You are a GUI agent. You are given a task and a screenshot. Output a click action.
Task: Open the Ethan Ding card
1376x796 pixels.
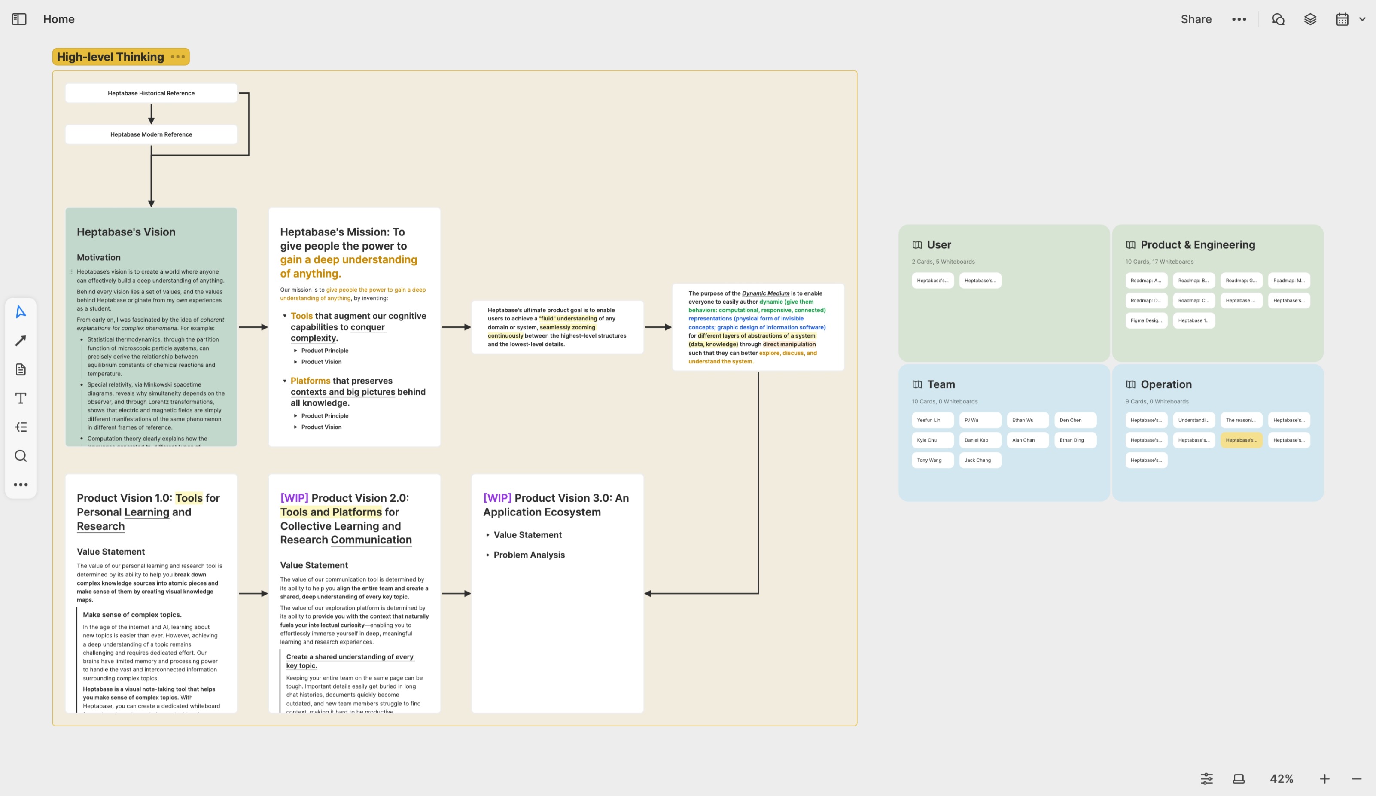[x=1075, y=440]
